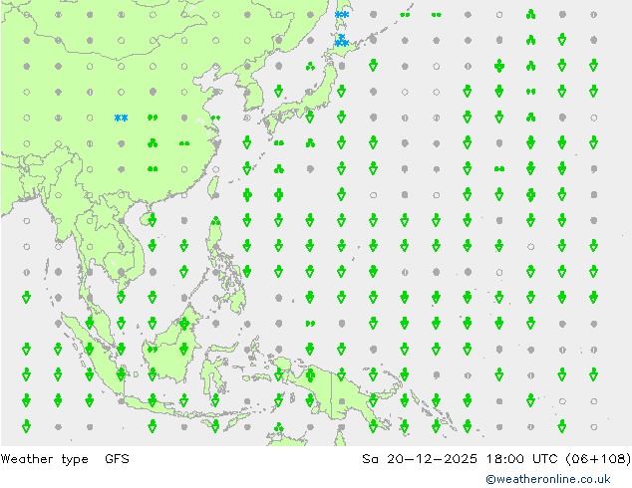Viewport: 632px width, 488px height.
Task: Click the green drizzle symbol beside China's snow symbol
Action: click(x=153, y=118)
